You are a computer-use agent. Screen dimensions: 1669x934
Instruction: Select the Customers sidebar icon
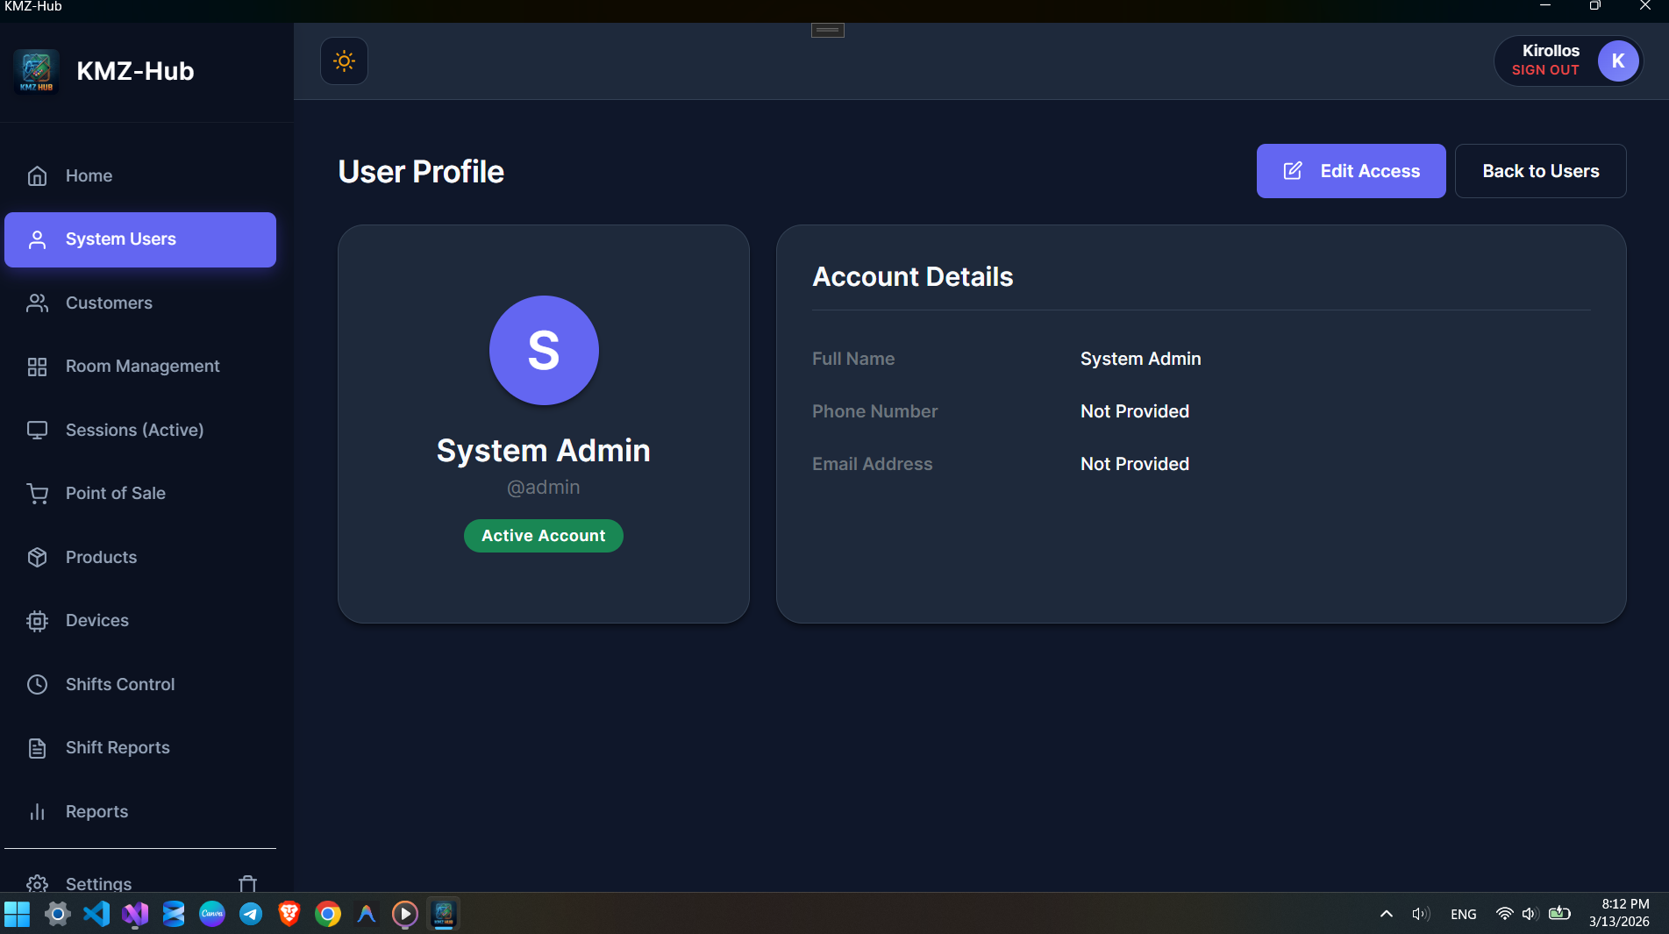tap(37, 303)
